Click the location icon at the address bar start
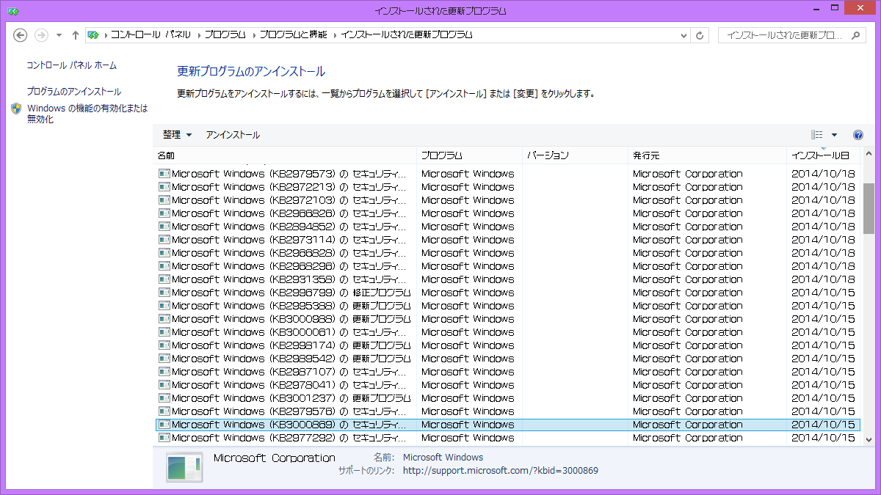The height and width of the screenshot is (495, 881). click(x=93, y=35)
